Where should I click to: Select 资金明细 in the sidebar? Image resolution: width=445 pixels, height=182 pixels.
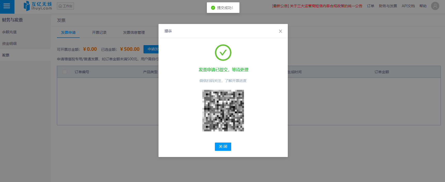[9, 44]
